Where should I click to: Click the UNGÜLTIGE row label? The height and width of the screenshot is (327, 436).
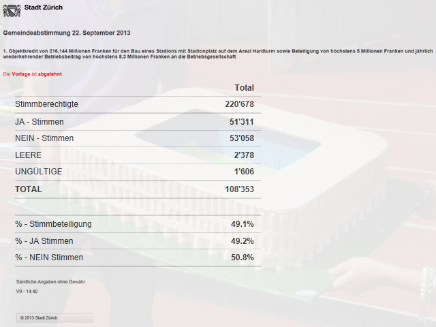click(39, 172)
